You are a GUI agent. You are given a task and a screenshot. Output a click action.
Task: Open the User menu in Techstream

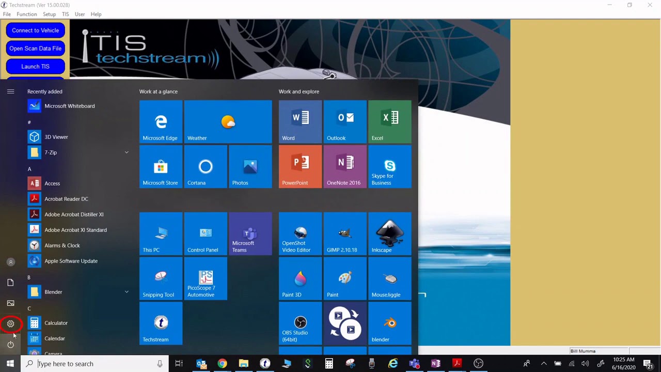coord(80,14)
